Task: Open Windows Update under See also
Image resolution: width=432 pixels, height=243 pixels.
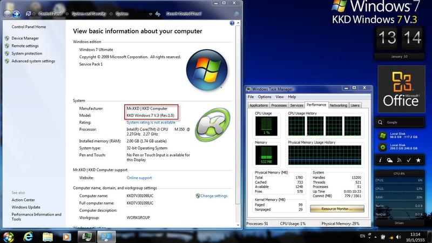Action: (26, 207)
